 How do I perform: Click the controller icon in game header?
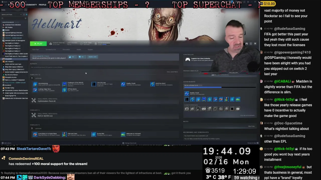click(247, 44)
